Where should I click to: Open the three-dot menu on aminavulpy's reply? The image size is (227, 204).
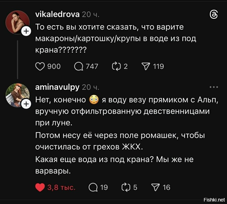(x=214, y=87)
